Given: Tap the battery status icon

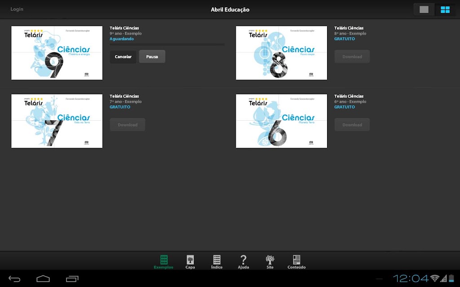Looking at the screenshot, I should point(451,278).
